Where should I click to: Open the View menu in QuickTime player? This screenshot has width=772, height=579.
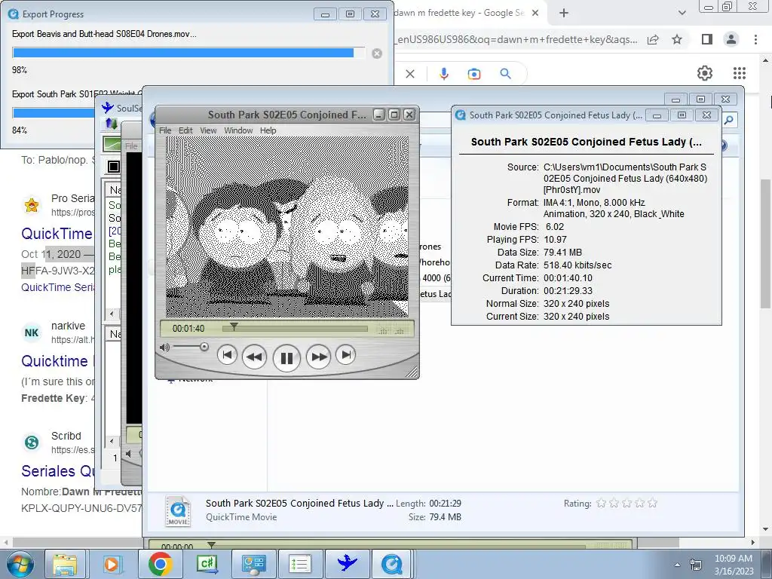click(208, 130)
